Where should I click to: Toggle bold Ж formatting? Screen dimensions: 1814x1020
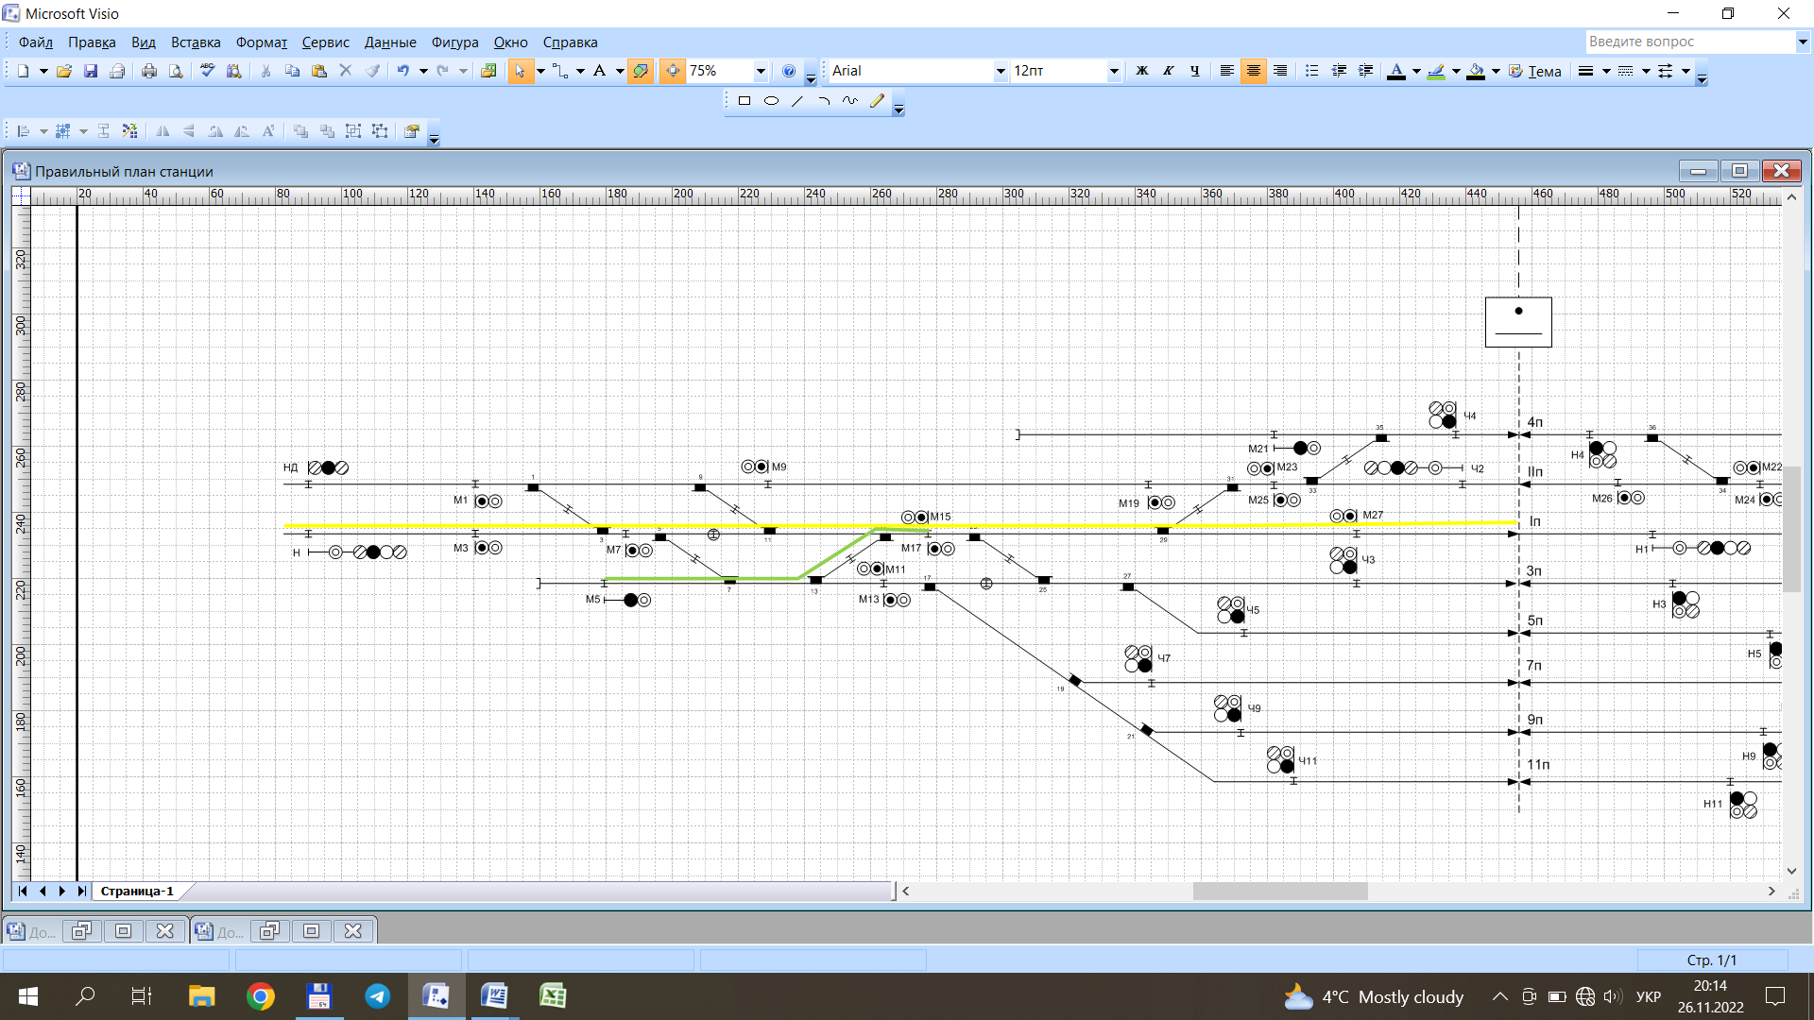coord(1142,71)
